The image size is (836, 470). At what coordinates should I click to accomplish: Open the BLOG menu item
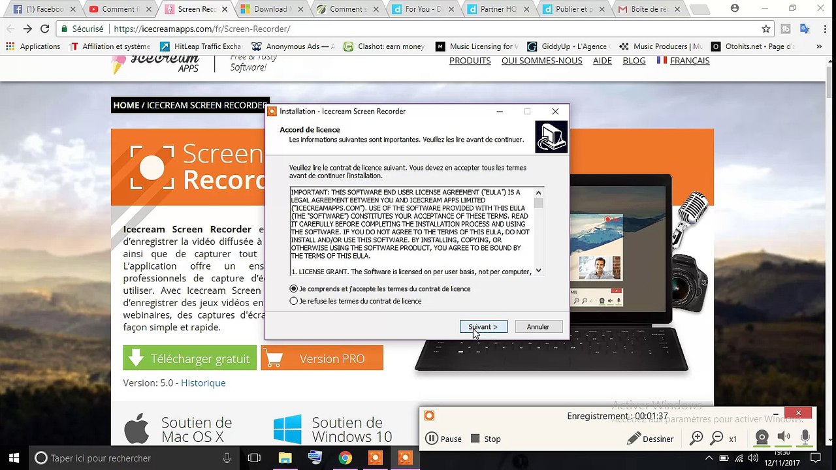point(634,61)
